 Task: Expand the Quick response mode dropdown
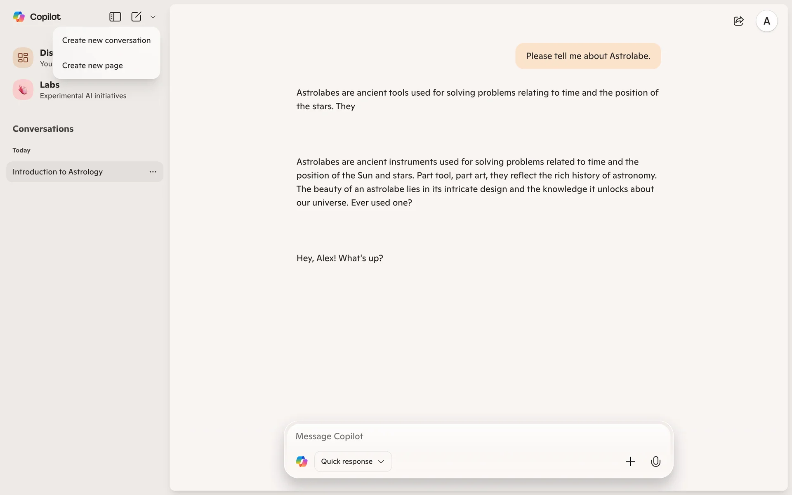tap(353, 461)
